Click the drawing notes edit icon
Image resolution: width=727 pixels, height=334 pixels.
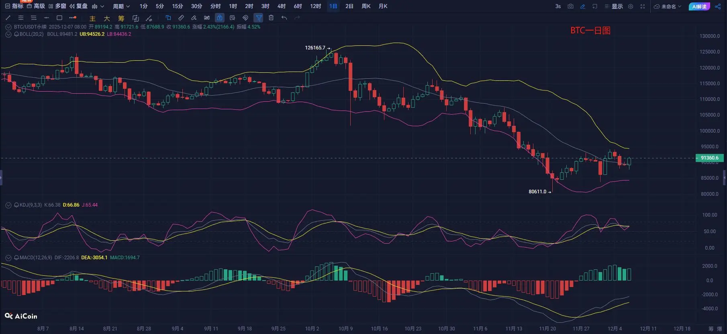coord(233,18)
